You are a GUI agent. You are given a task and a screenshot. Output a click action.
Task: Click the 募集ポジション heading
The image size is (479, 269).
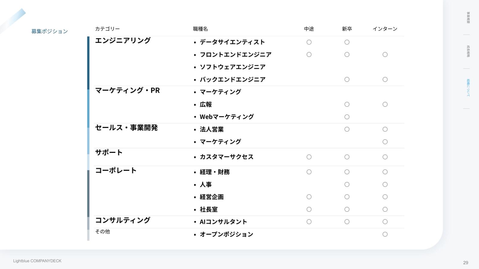pos(50,31)
